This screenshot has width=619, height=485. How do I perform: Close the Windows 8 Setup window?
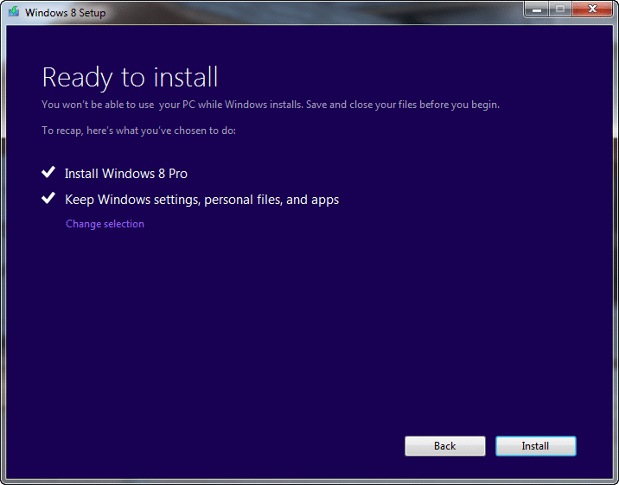pos(592,9)
